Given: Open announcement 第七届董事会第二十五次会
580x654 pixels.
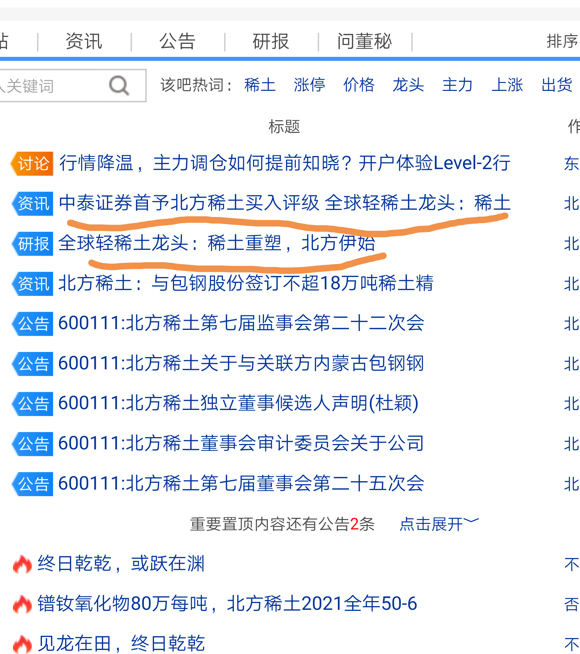Looking at the screenshot, I should 241,483.
